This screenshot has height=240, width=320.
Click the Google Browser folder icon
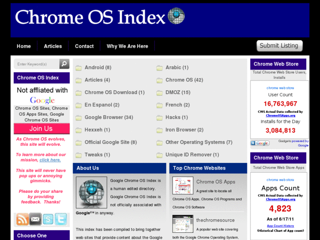79,118
